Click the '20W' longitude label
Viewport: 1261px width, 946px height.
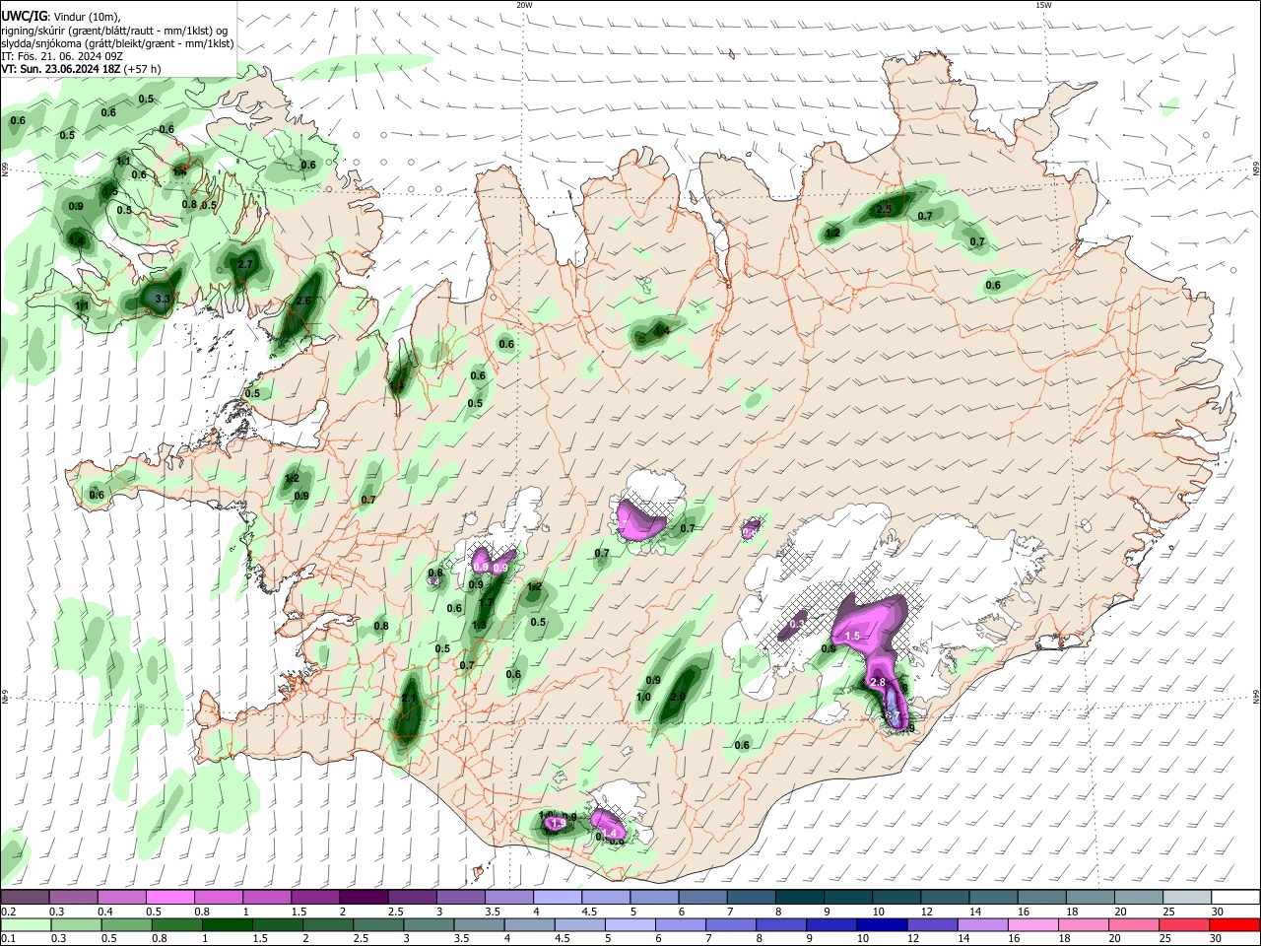pos(524,5)
